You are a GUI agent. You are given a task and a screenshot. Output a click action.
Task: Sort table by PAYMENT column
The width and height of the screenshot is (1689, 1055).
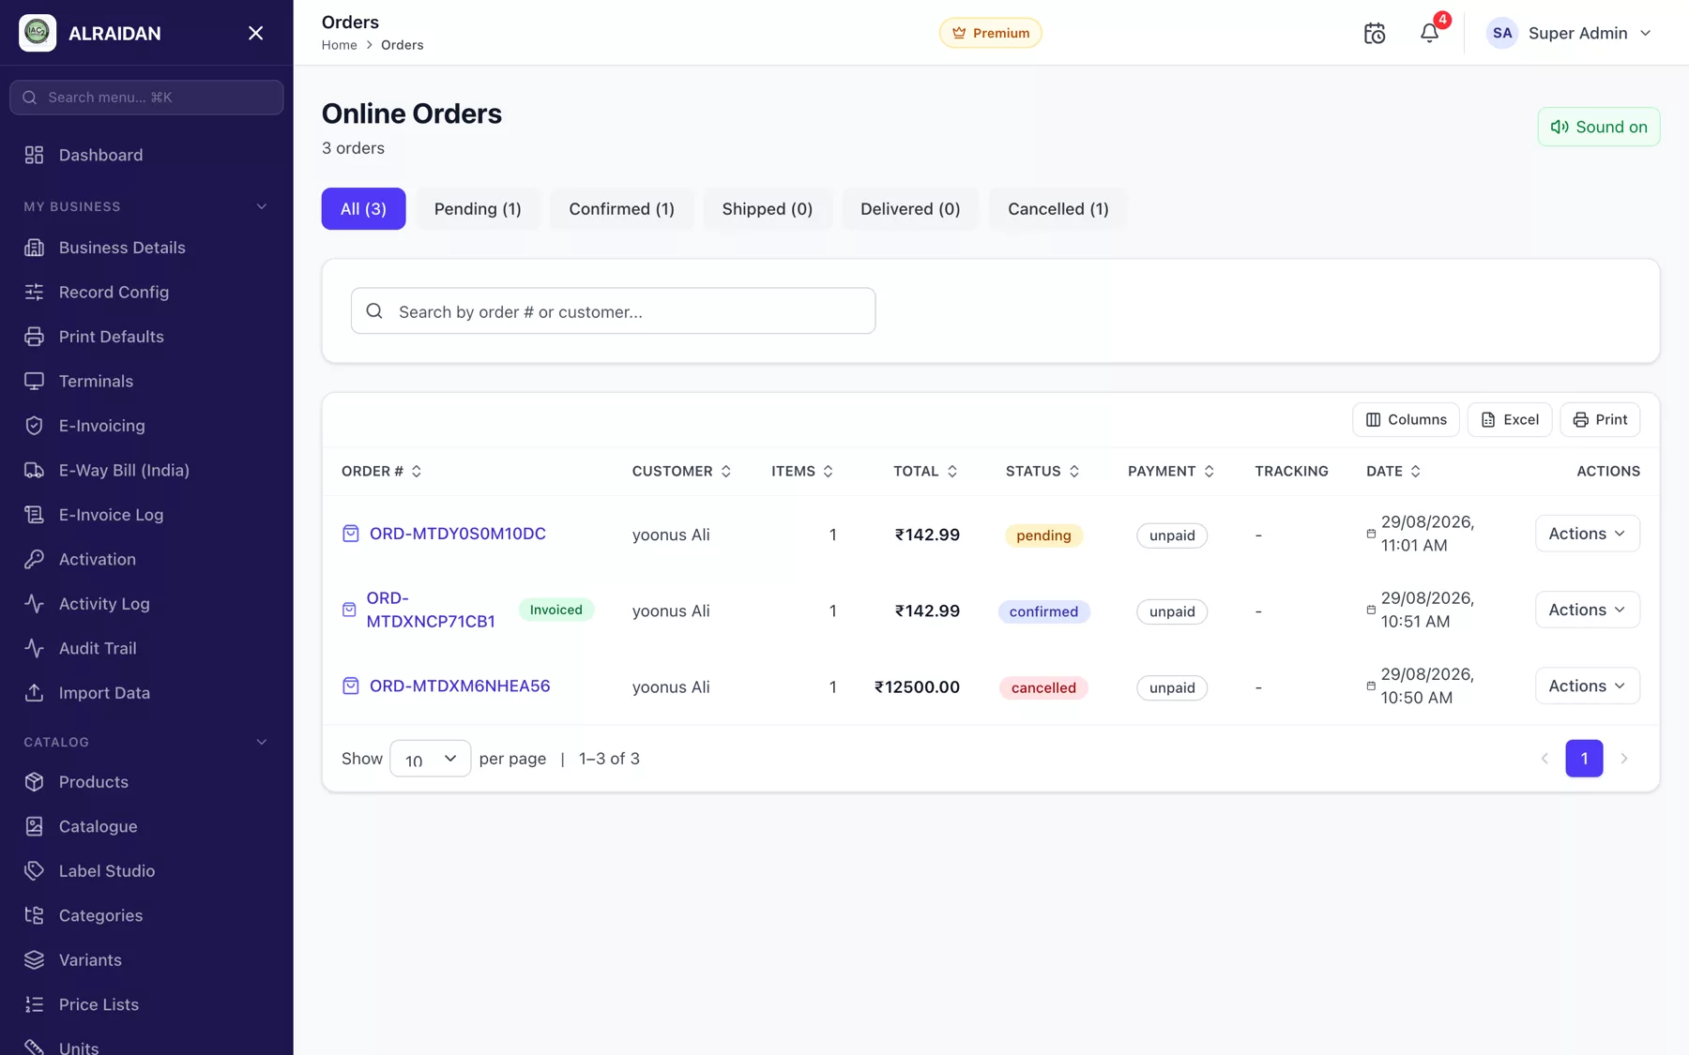pos(1171,471)
